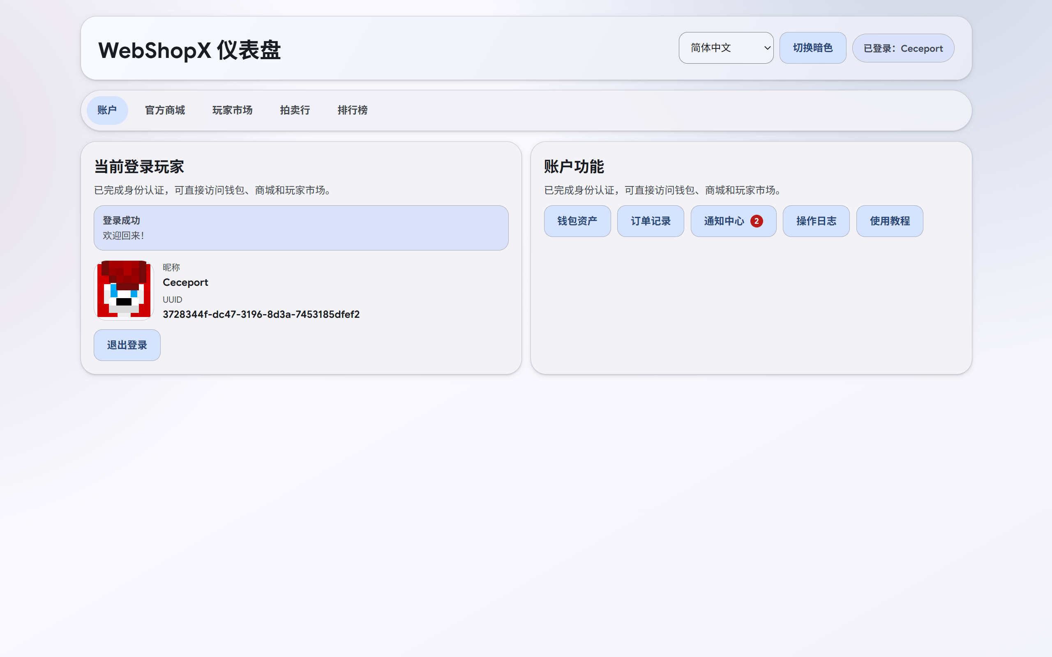
Task: Open the 使用教程 tutorial
Action: [889, 221]
